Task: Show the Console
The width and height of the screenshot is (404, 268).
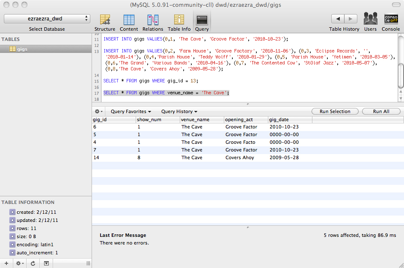Action: [391, 23]
